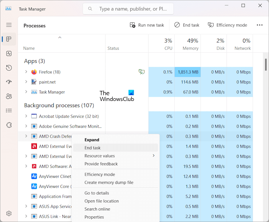Click the three-dot more options button
This screenshot has width=269, height=222.
pyautogui.click(x=260, y=25)
